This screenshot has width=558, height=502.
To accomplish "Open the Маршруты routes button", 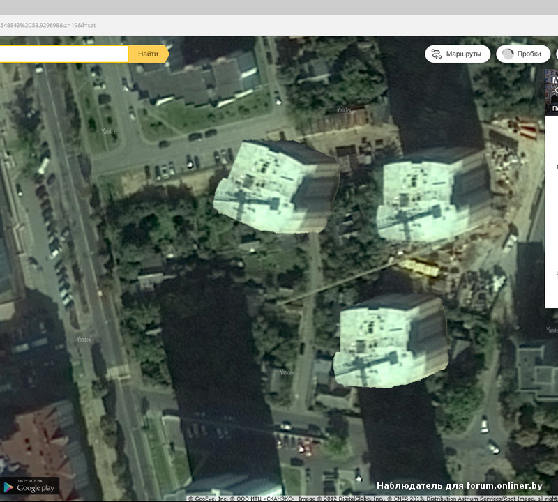I will point(458,54).
